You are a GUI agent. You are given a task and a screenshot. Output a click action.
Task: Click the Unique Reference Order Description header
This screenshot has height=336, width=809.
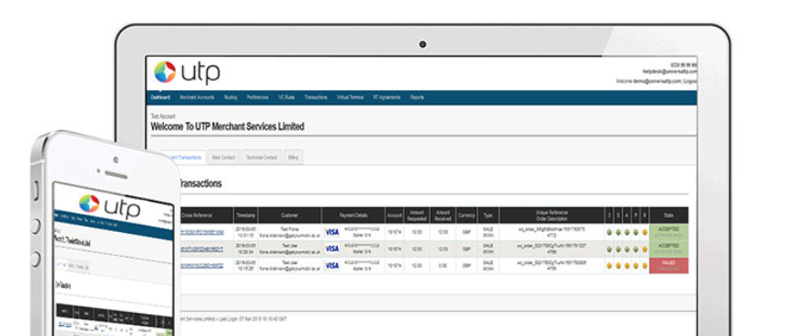click(x=552, y=215)
